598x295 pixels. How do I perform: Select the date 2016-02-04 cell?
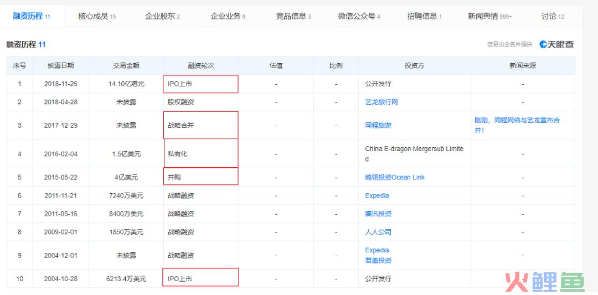(x=61, y=154)
